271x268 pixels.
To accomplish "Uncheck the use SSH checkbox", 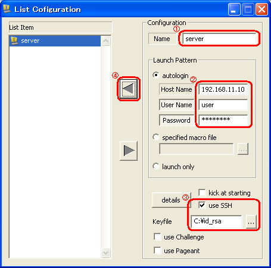I will click(x=202, y=205).
